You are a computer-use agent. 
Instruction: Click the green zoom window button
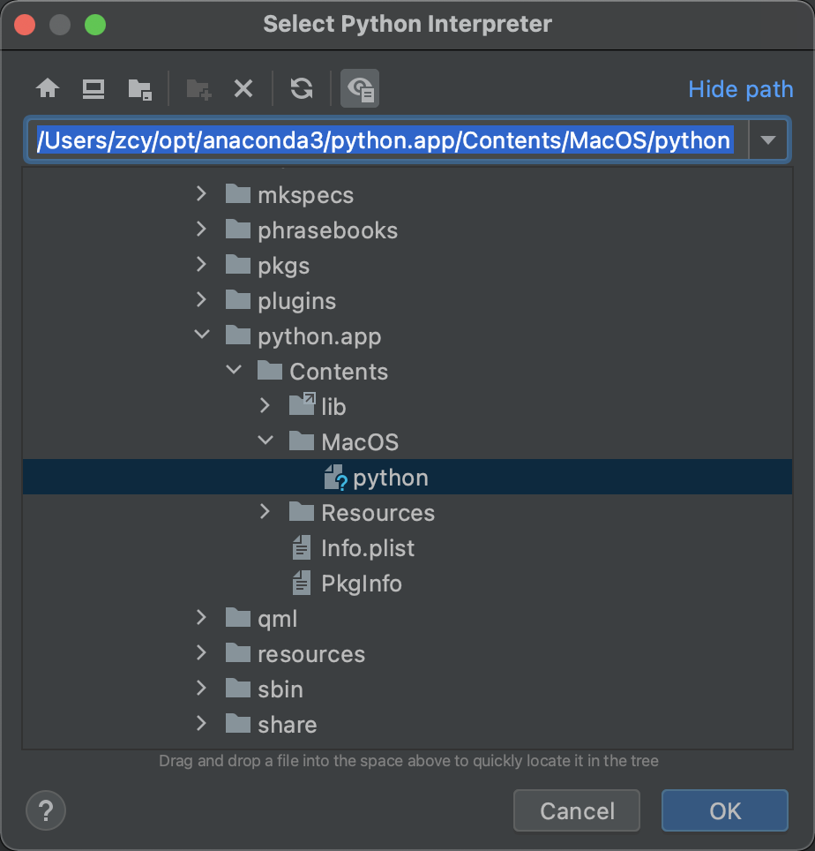[x=95, y=25]
